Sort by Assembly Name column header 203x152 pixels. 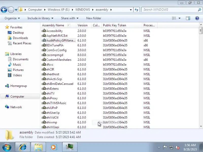tap(58, 25)
